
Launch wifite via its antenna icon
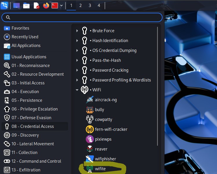pos(90,169)
